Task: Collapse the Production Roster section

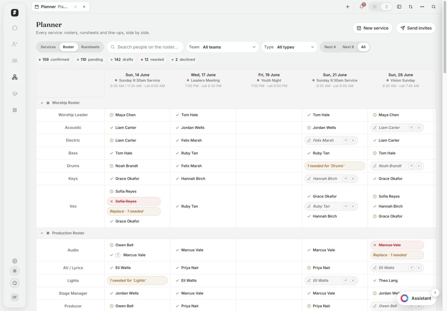Action: pos(42,233)
